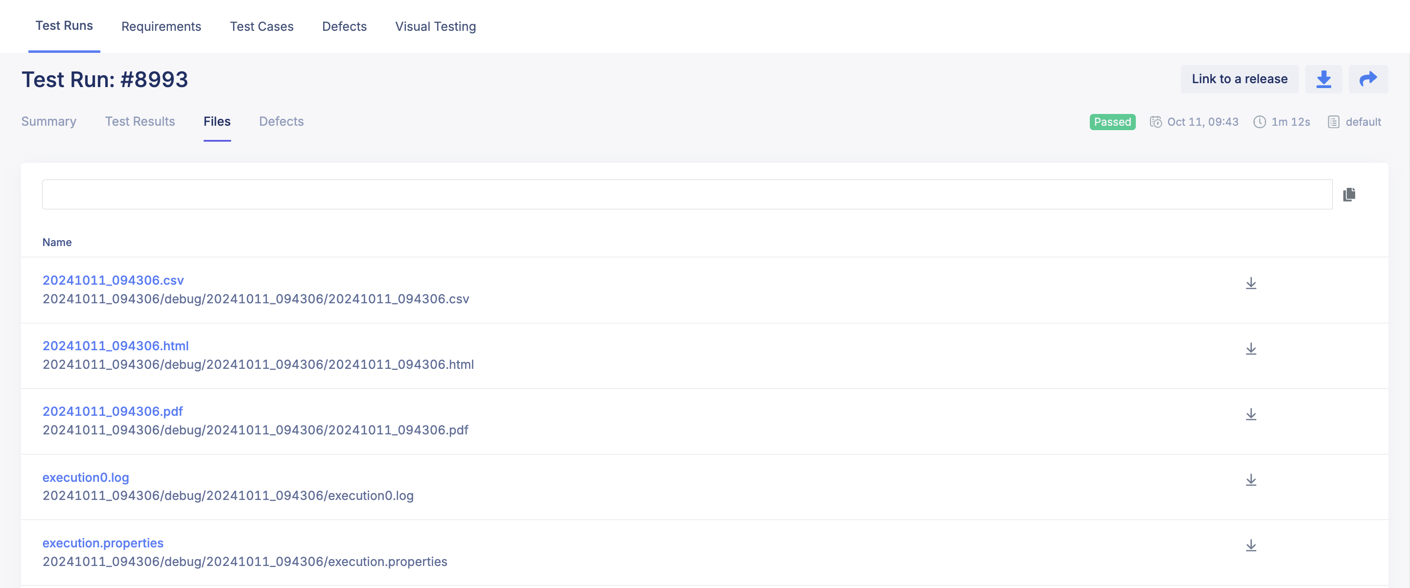Screen dimensions: 1410x588
Task: Navigate to Test Cases section
Action: click(x=261, y=26)
